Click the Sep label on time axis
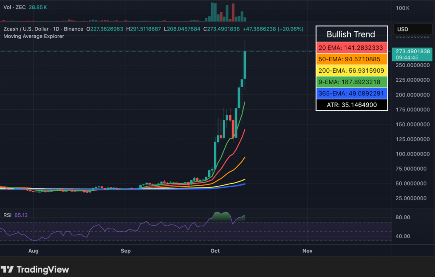The image size is (435, 277). coord(125,251)
